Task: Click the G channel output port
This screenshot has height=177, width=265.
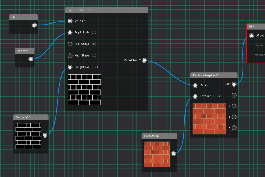Action: 234,106
